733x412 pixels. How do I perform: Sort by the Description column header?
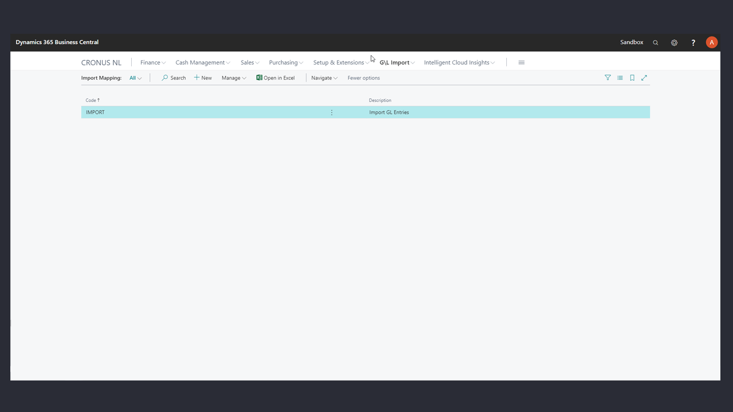point(380,100)
